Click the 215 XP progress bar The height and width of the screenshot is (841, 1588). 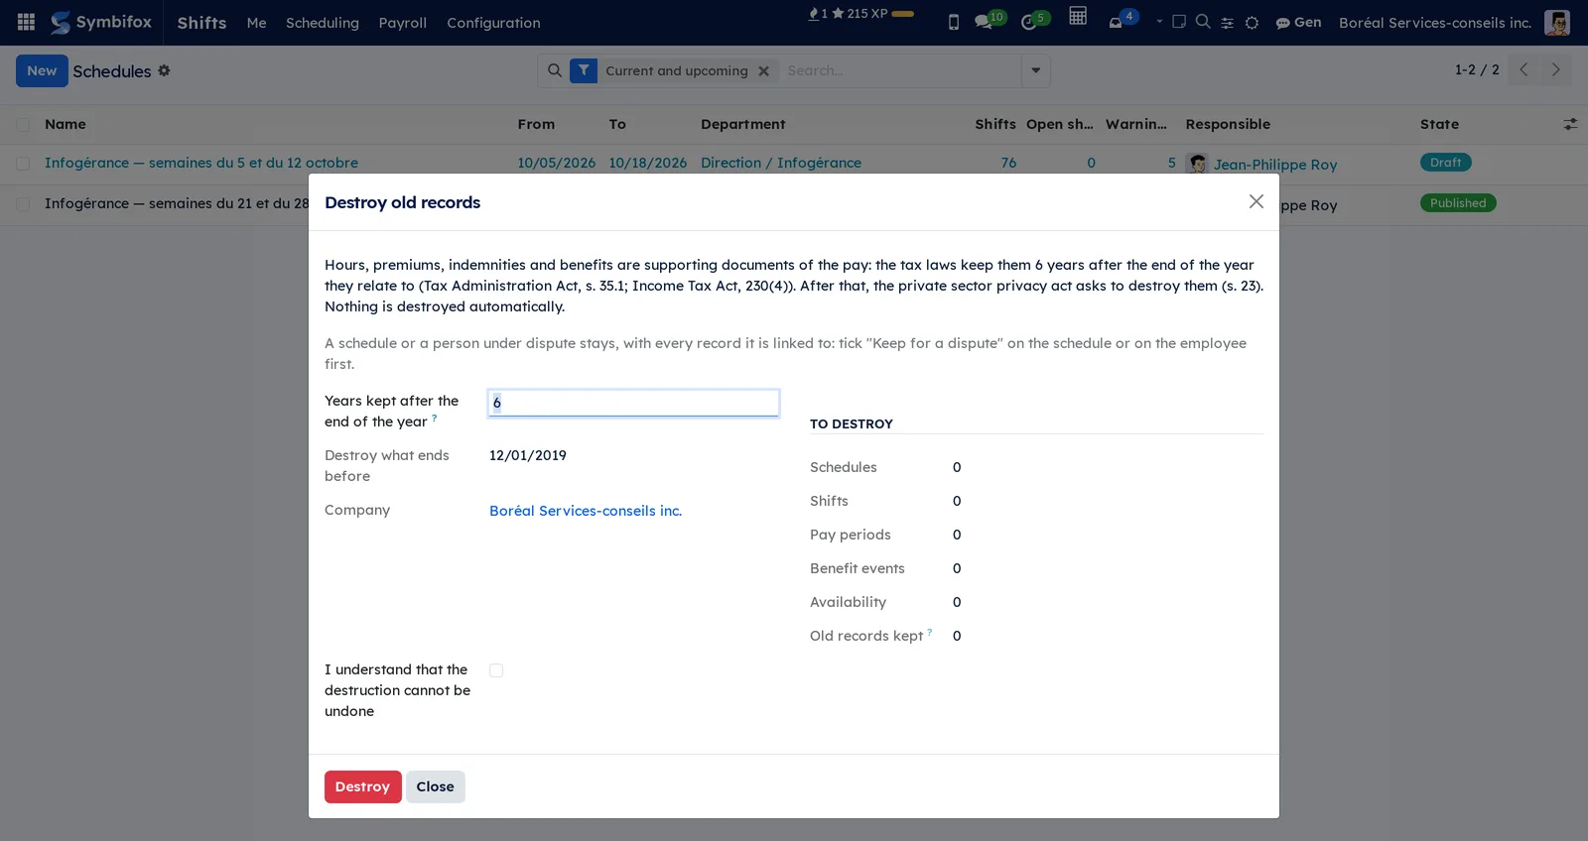902,14
